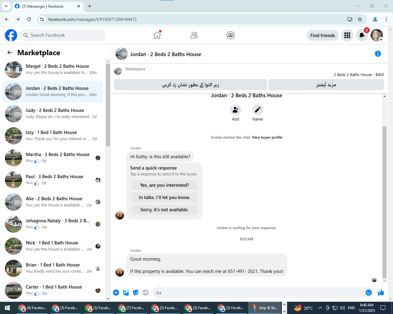Expand the tab search dropdown
393x314 pixels.
coord(6,6)
